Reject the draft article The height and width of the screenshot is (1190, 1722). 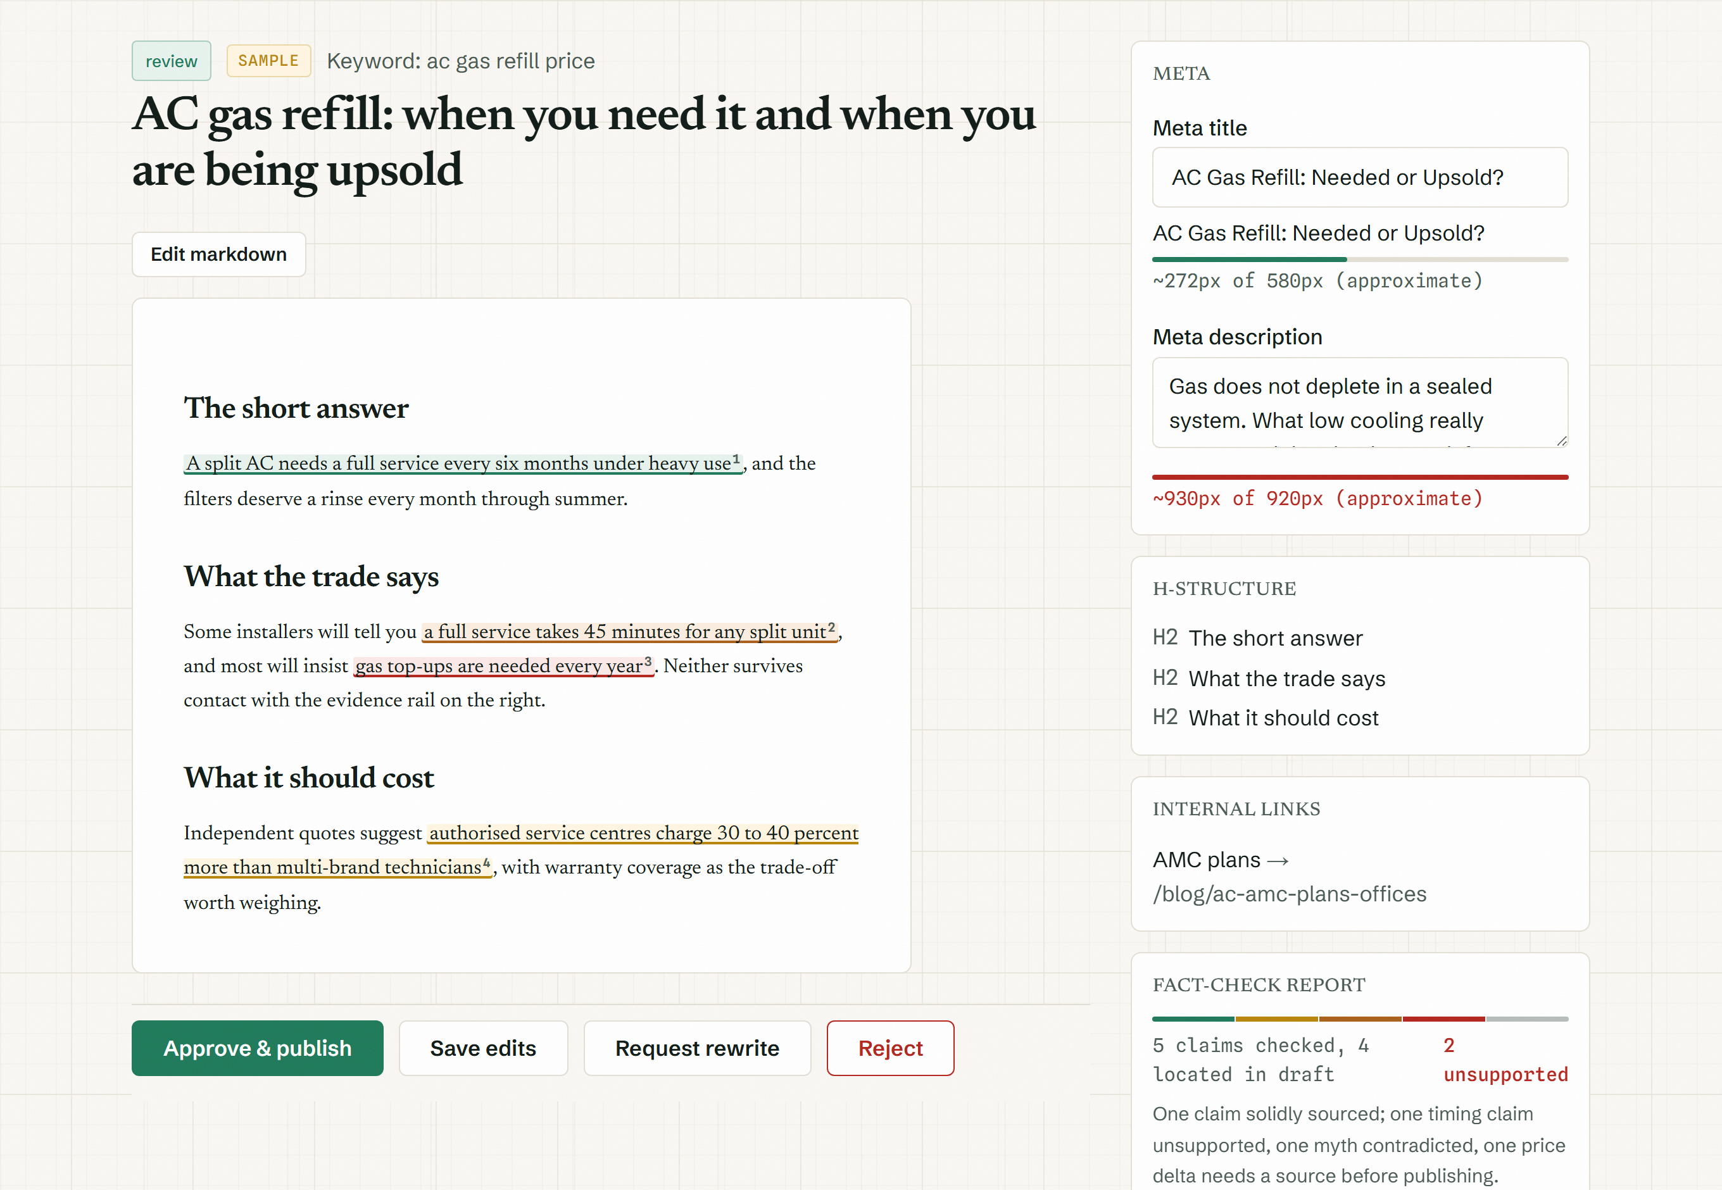coord(889,1048)
